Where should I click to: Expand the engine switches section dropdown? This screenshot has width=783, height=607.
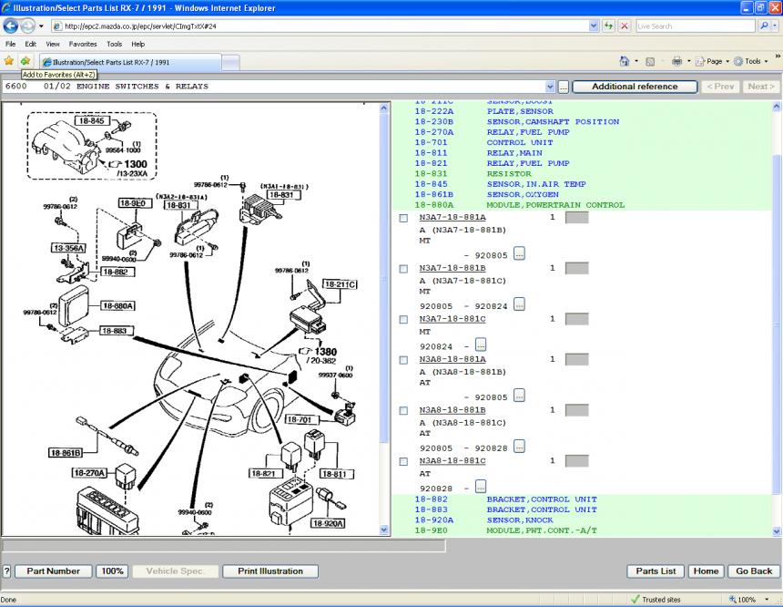550,87
